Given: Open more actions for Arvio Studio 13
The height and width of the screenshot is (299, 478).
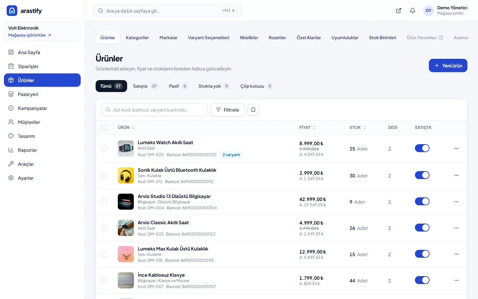Looking at the screenshot, I should click(x=456, y=202).
